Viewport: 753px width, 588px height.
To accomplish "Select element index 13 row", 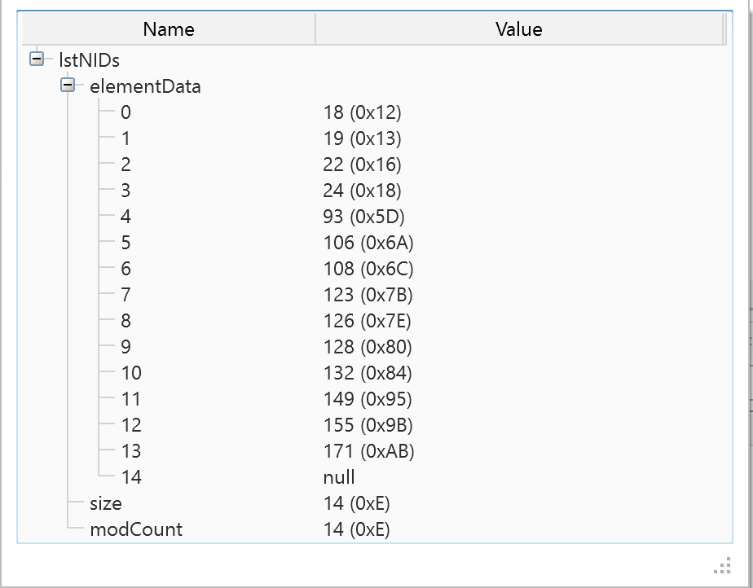I will (130, 451).
